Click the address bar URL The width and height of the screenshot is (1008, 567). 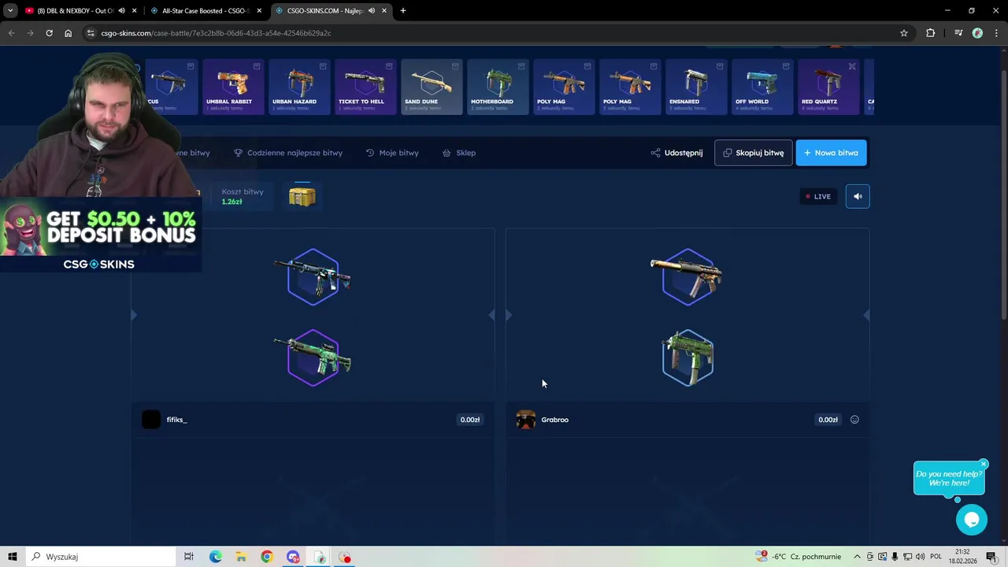pos(216,33)
